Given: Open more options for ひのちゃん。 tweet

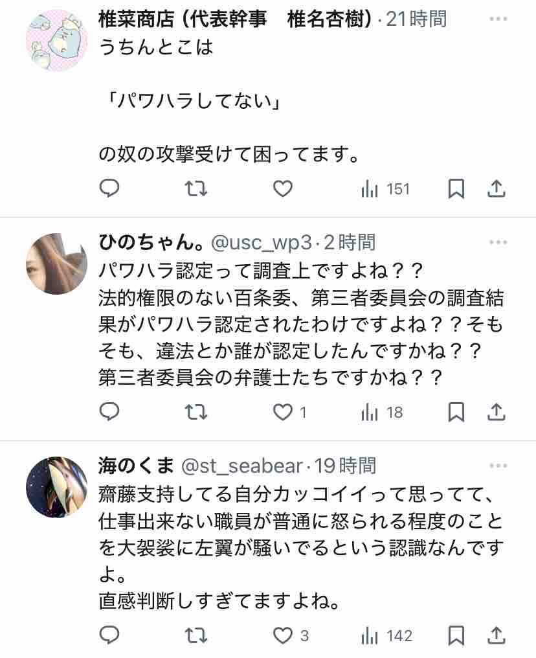Looking at the screenshot, I should click(x=498, y=242).
